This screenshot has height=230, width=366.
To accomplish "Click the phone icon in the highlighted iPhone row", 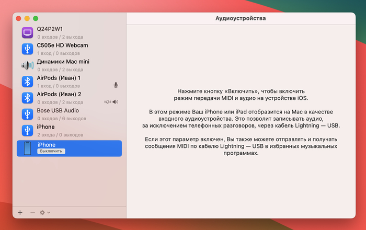I will pyautogui.click(x=28, y=148).
